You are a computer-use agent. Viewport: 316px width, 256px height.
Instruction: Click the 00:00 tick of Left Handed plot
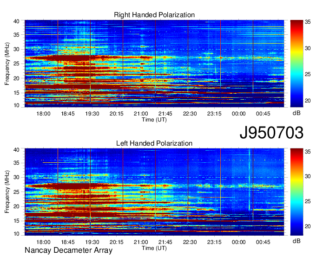click(238, 242)
